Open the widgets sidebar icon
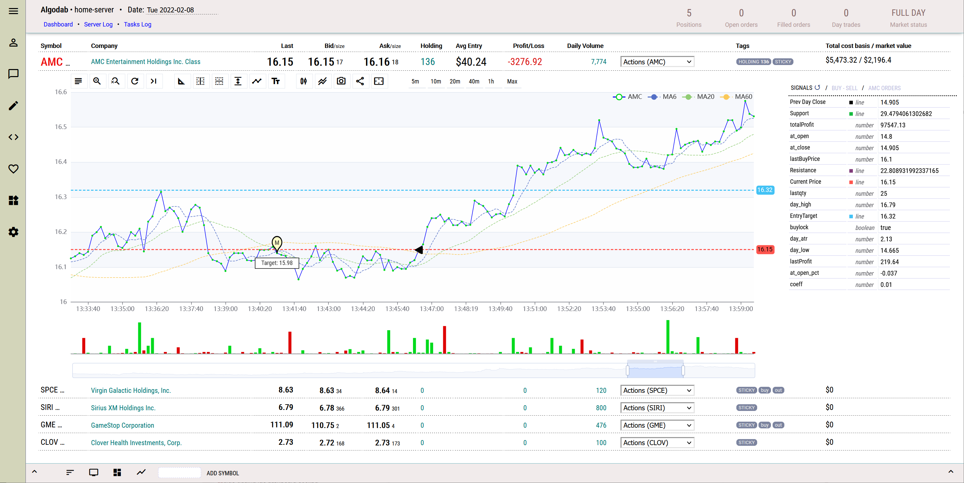Screen dimensions: 964x483 [x=13, y=200]
